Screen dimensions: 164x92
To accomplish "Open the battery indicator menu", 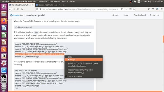I will [x=145, y=2].
